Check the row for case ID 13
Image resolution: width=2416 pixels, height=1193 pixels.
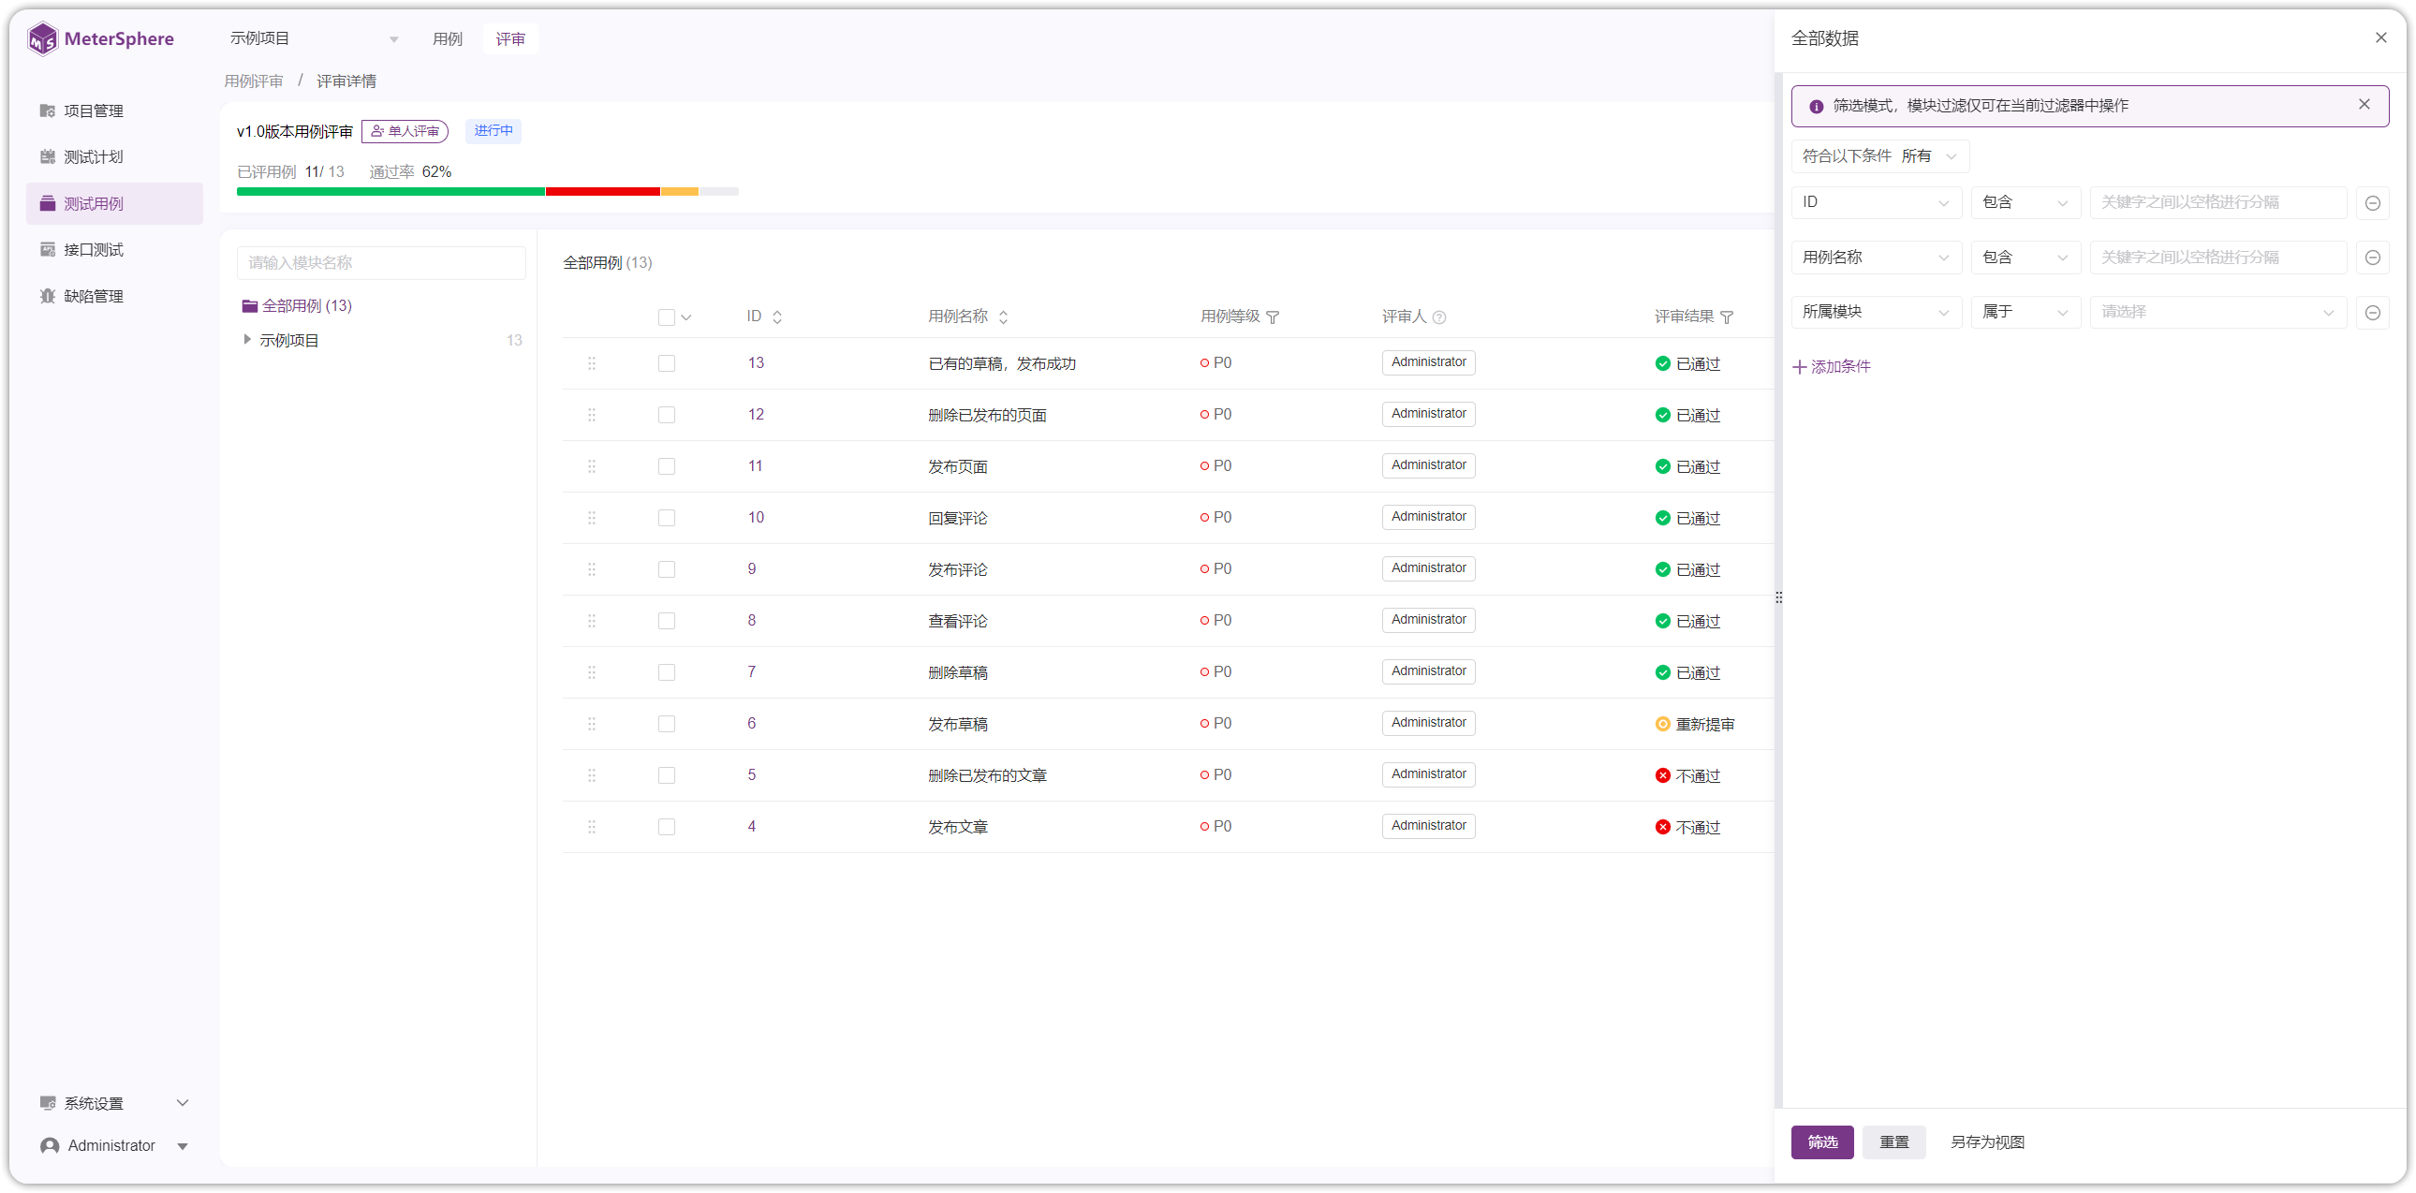[666, 363]
